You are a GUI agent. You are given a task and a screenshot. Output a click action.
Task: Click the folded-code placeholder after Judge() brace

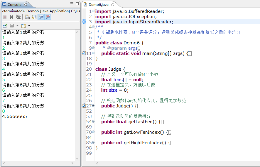(x=139, y=106)
